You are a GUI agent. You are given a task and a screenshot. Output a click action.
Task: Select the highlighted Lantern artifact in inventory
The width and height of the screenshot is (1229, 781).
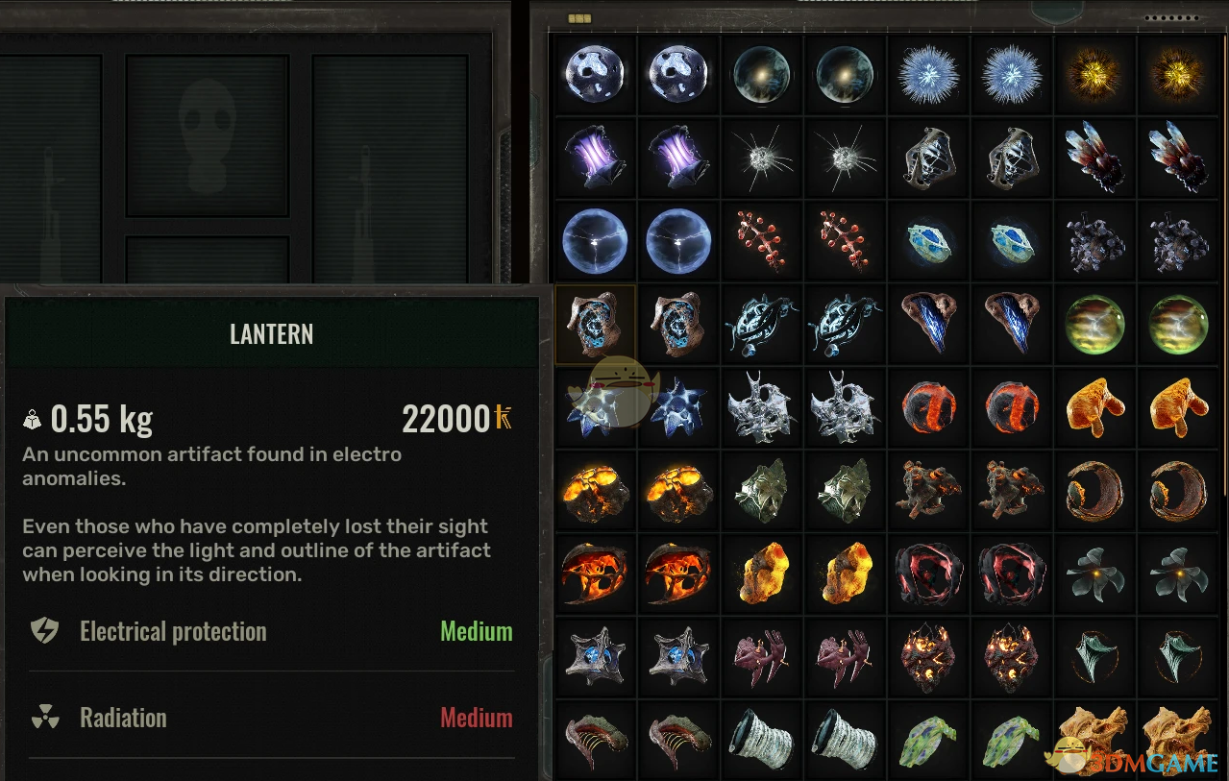[595, 324]
